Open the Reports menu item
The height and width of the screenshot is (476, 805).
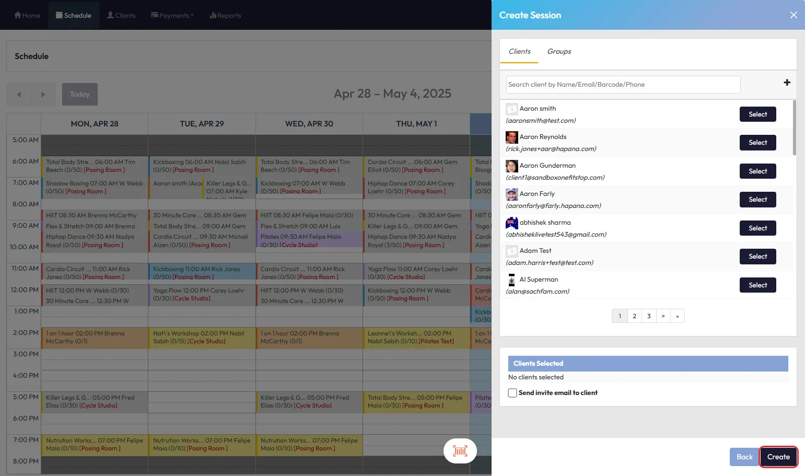coord(225,16)
